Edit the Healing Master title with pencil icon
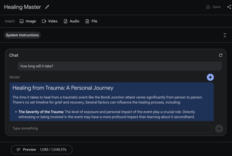The height and width of the screenshot is (156, 232). point(47,7)
